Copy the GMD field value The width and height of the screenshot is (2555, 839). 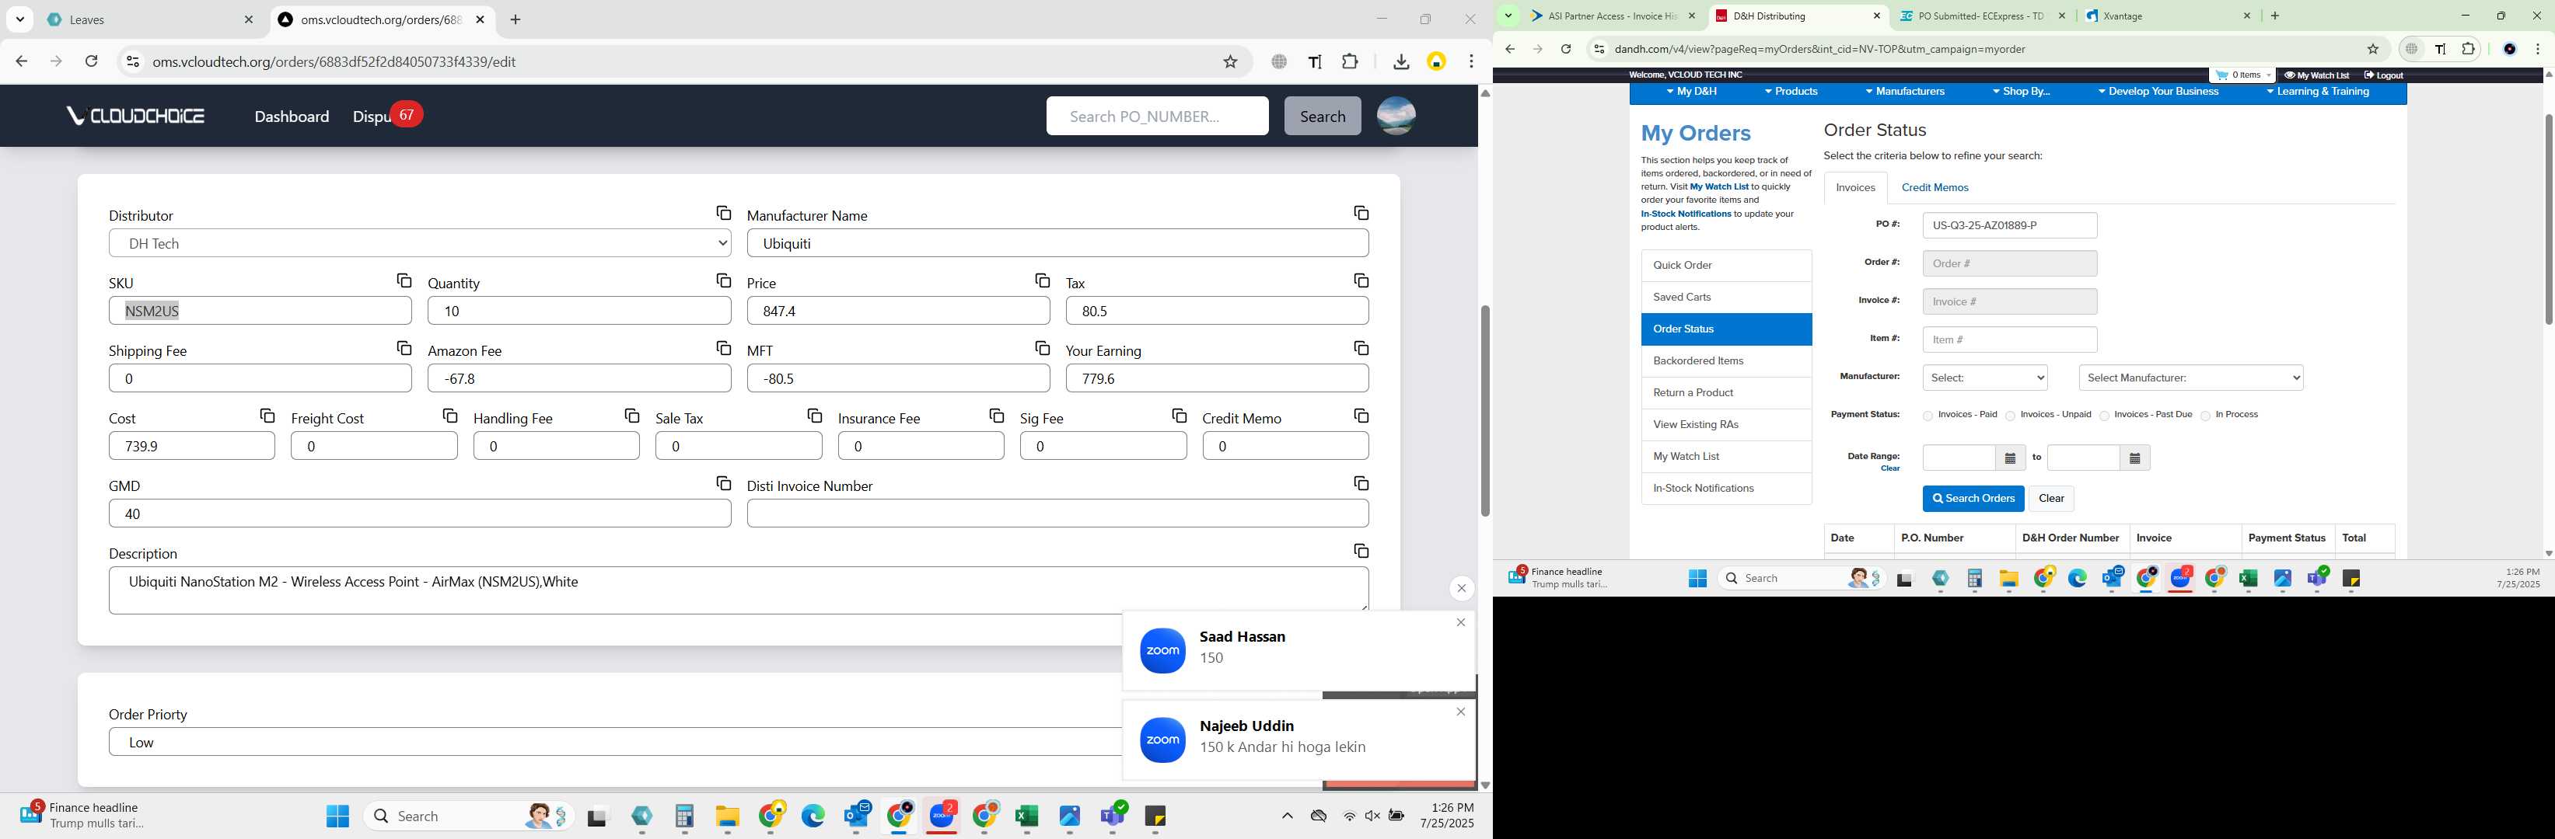click(723, 482)
